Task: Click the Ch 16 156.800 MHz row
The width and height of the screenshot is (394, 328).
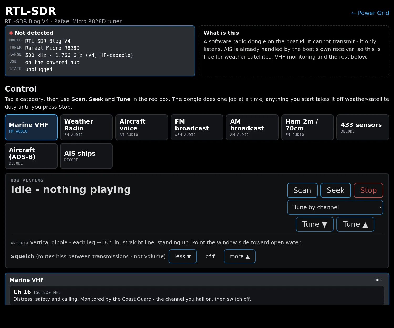Action: pyautogui.click(x=197, y=295)
